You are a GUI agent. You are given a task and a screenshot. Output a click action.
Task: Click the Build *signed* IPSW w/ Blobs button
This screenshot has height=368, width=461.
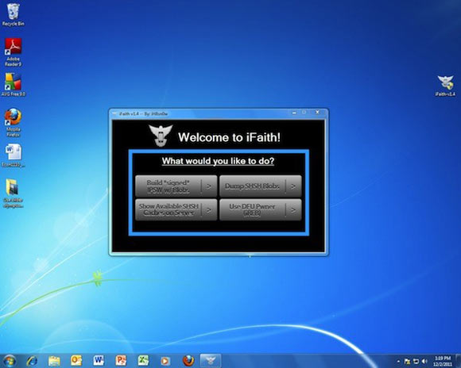tap(176, 186)
